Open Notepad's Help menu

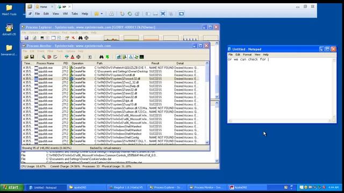[266, 55]
